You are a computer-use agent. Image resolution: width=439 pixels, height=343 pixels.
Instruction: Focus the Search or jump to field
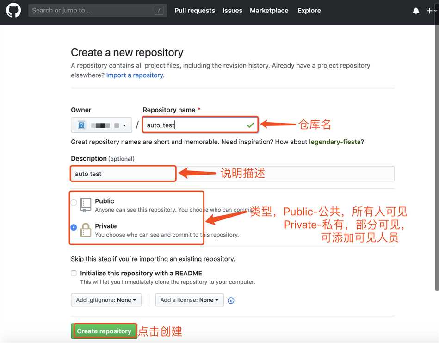(98, 11)
